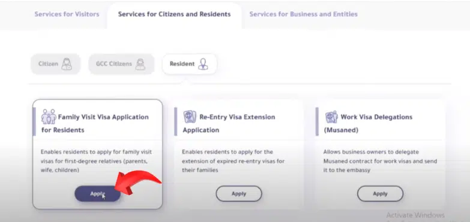Screen dimensions: 470x222
Task: Click the Work Visa Delegations document icon
Action: pos(331,117)
